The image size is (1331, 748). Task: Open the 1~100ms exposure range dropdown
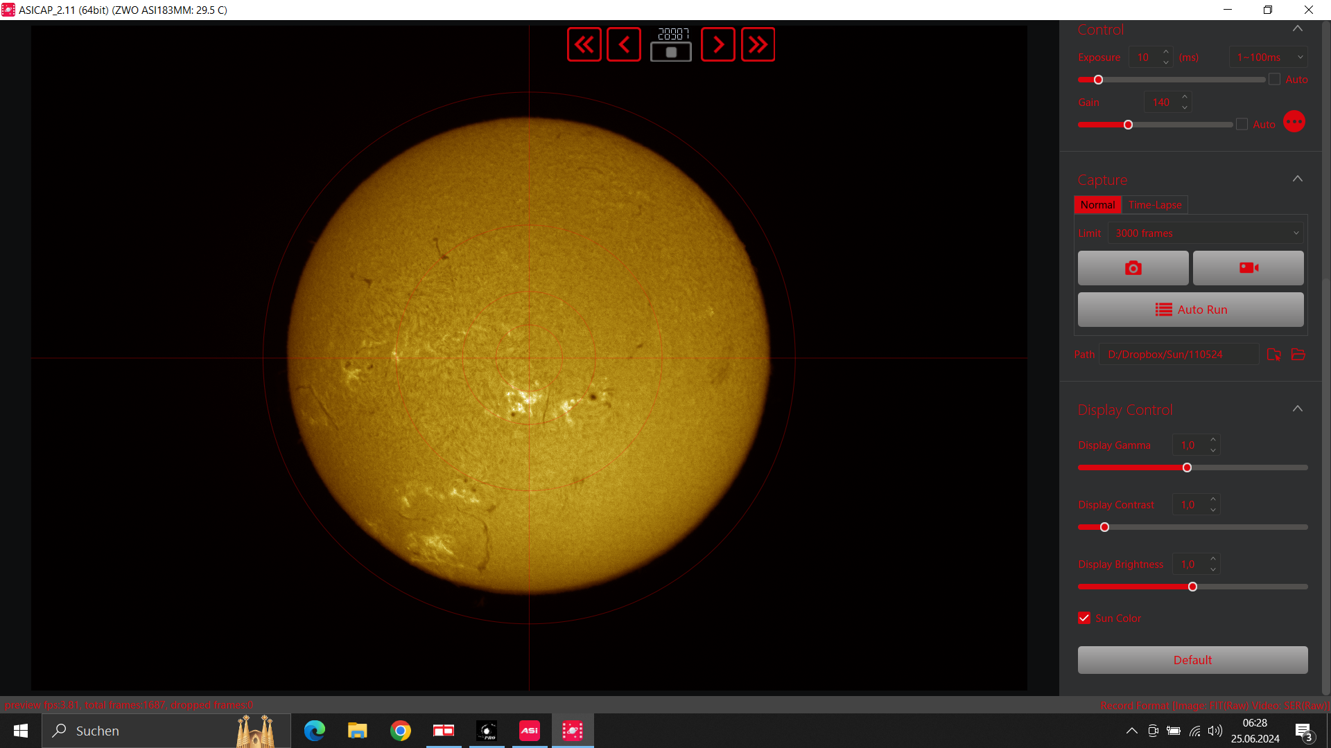[1269, 57]
